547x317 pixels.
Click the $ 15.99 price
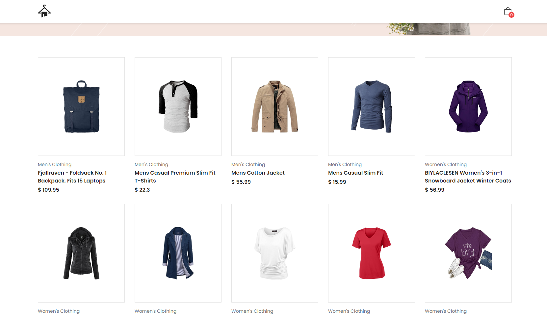[337, 182]
